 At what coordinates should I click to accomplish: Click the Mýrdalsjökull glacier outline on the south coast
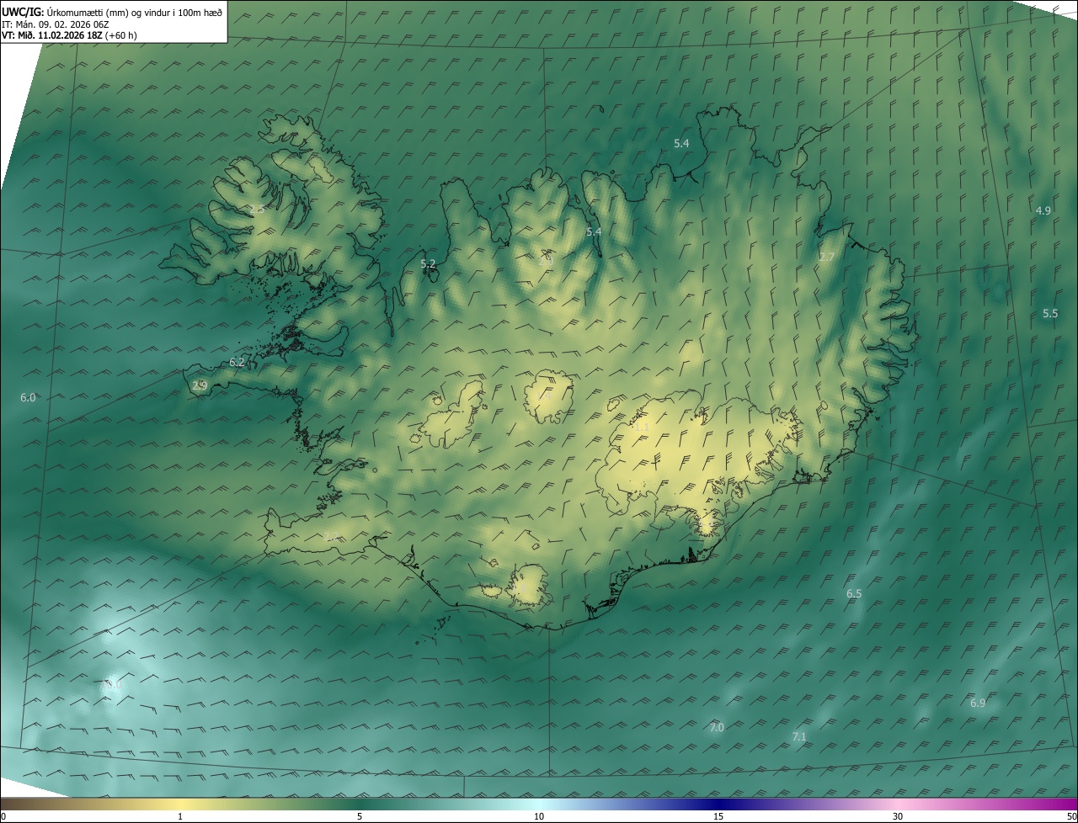point(529,586)
